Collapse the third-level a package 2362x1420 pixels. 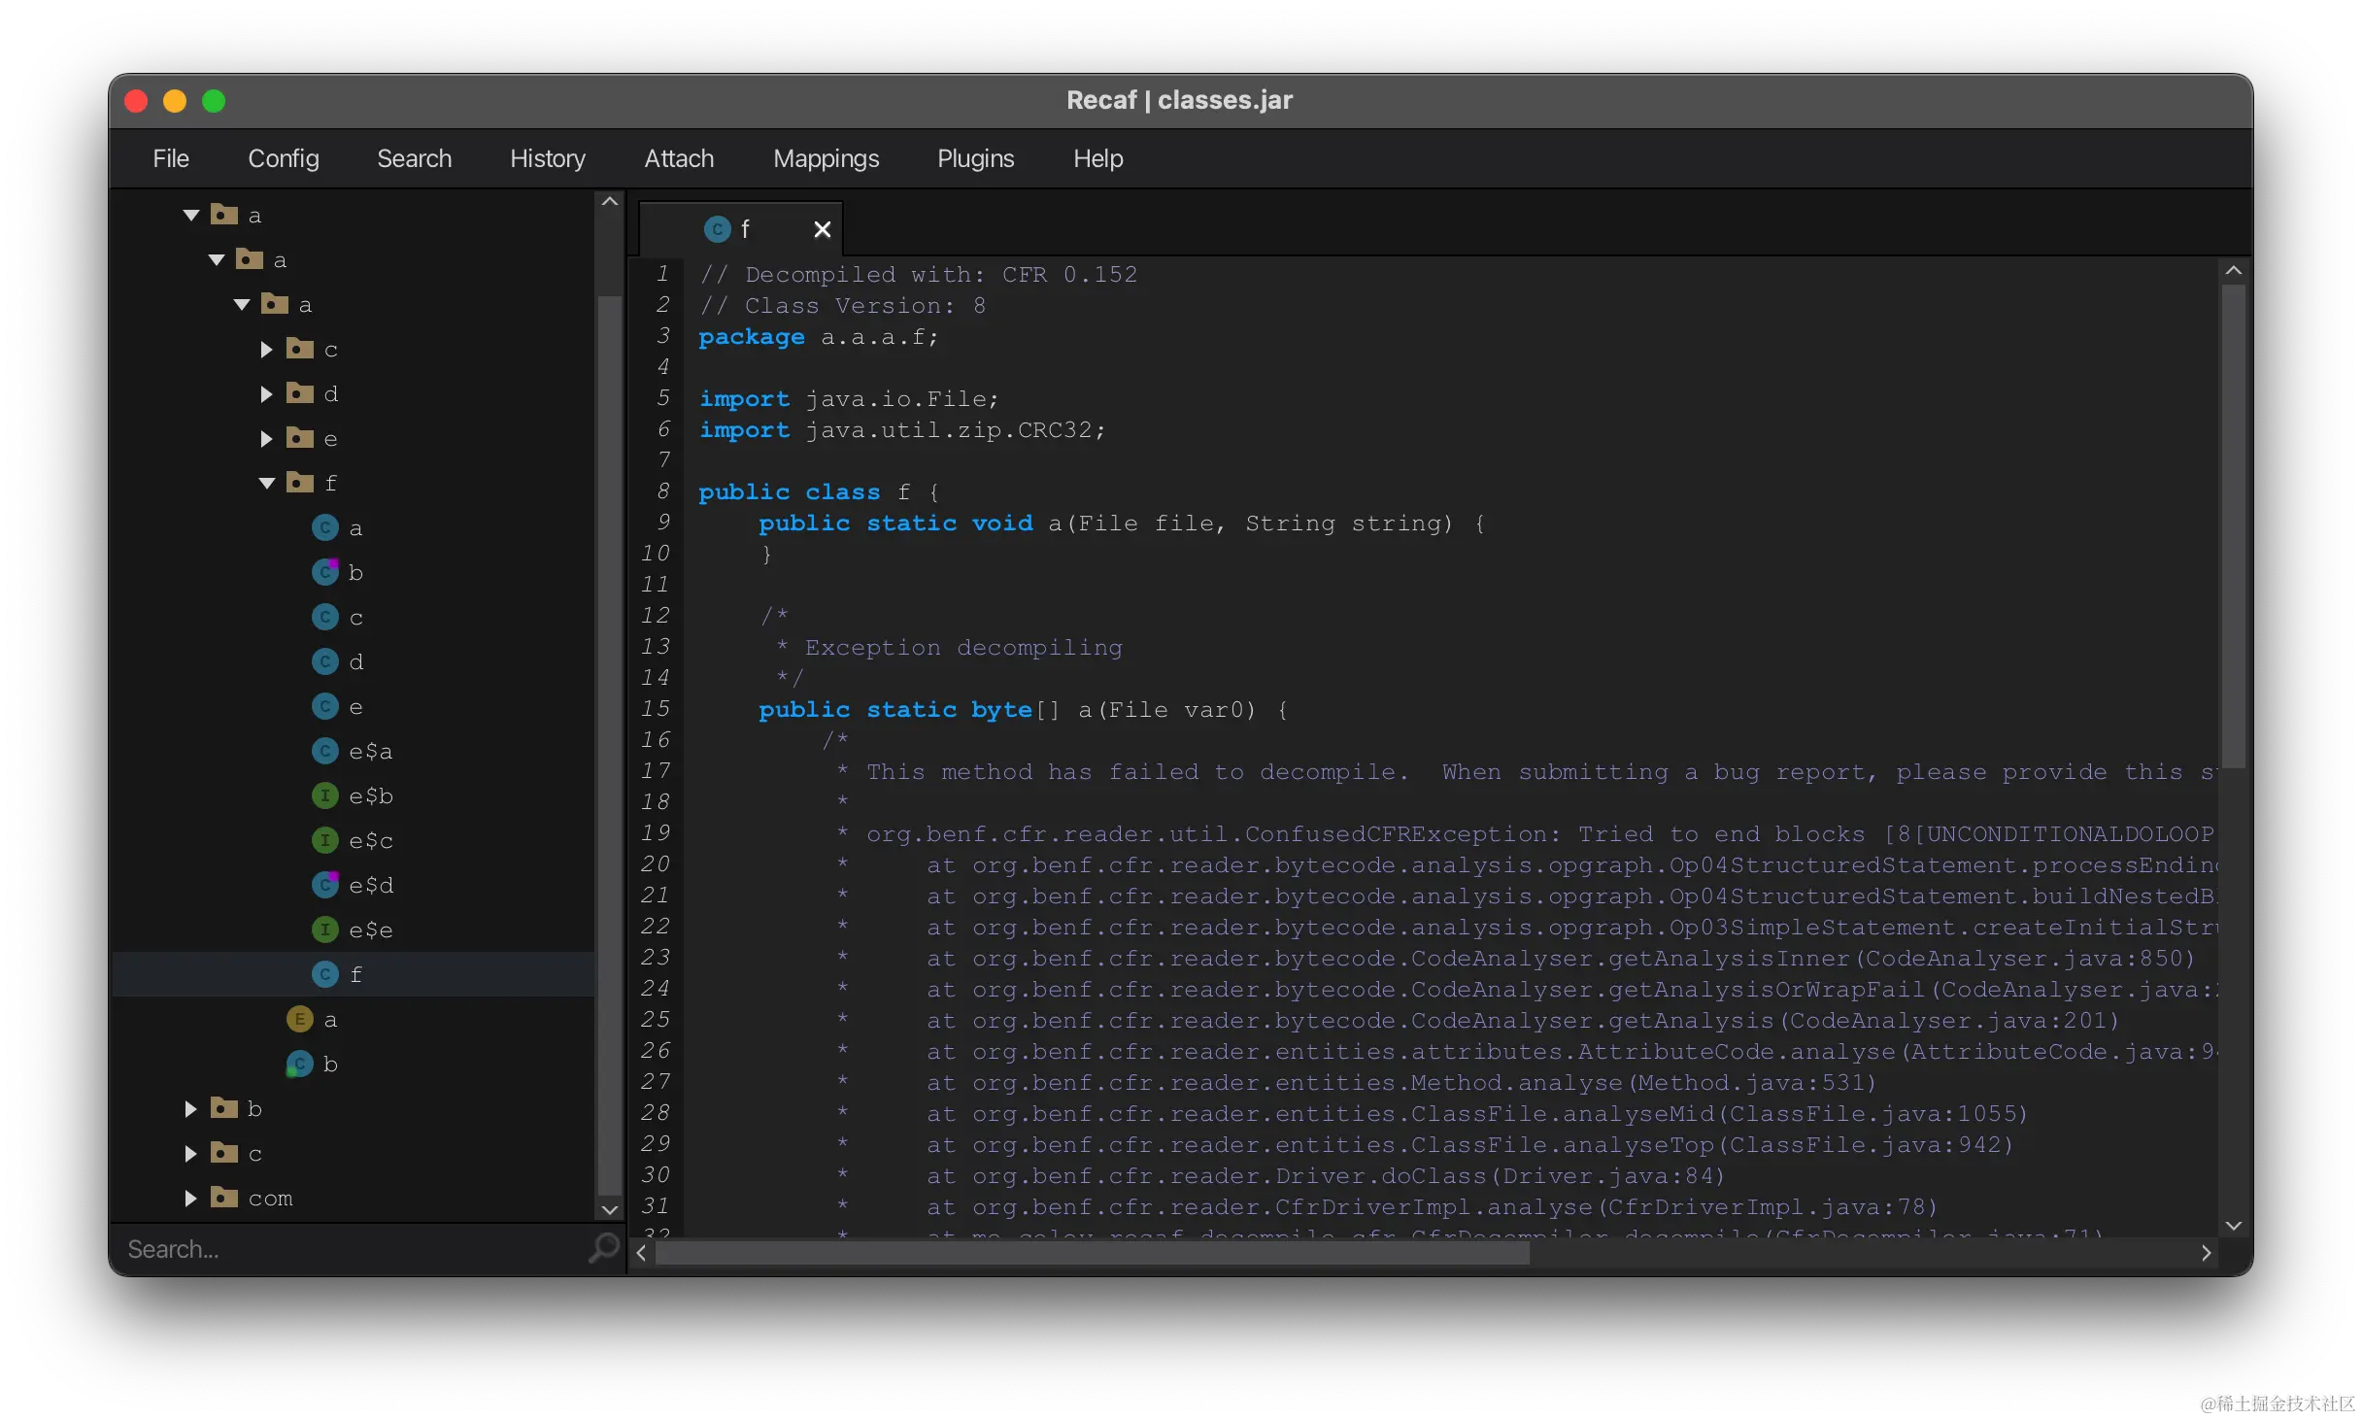pos(242,304)
